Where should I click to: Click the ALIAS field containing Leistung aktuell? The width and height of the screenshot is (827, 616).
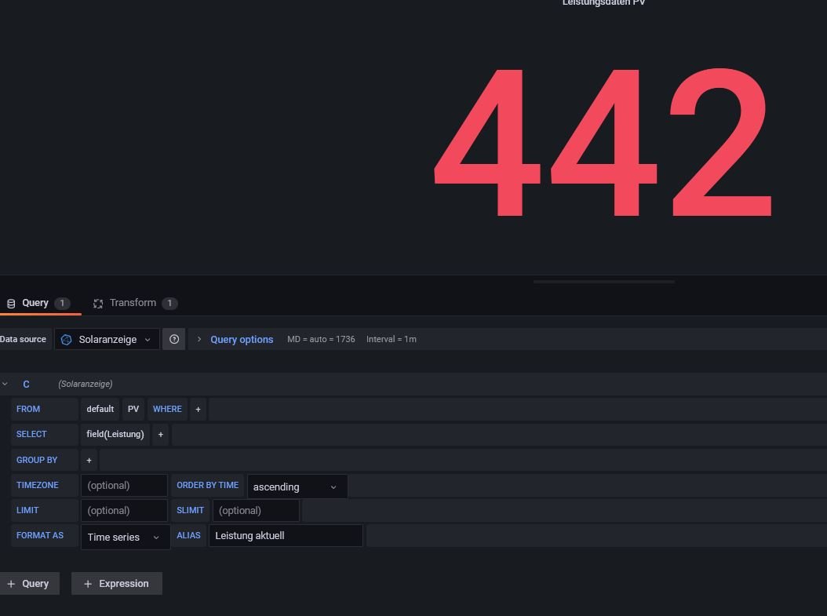pos(285,535)
